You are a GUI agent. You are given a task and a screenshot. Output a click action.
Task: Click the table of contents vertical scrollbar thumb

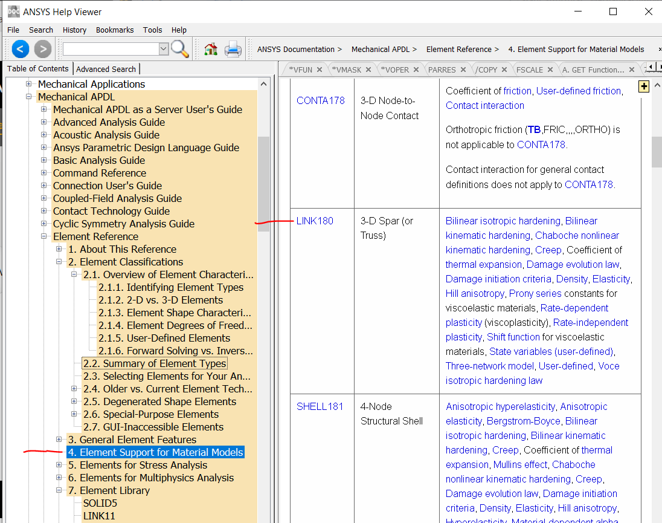(263, 184)
